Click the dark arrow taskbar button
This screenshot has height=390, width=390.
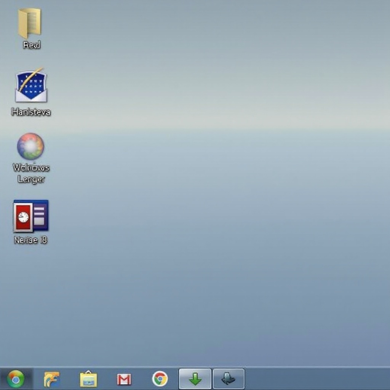[x=229, y=379]
